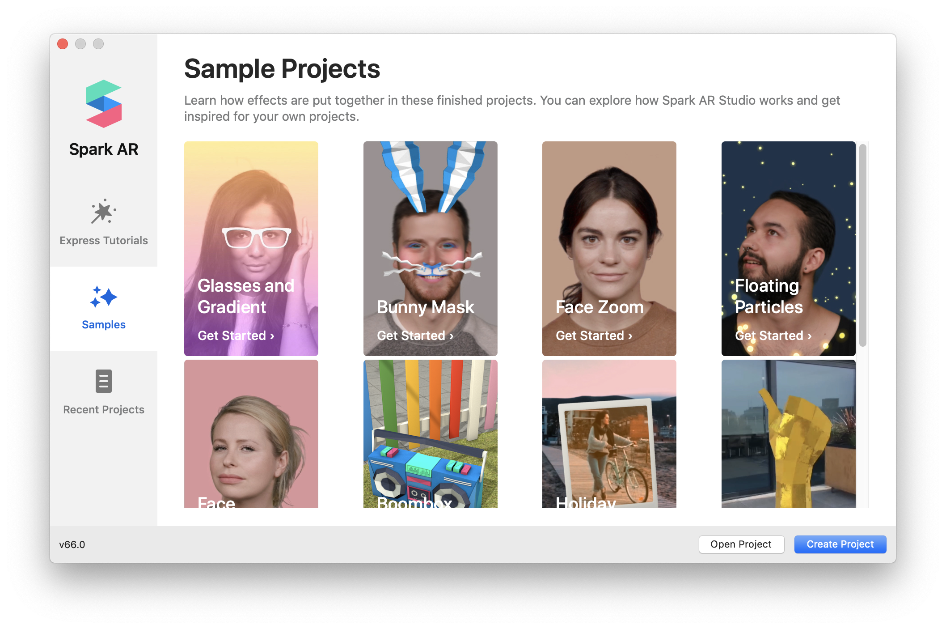Click the Express Tutorials magic wand icon
946x629 pixels.
coord(104,212)
